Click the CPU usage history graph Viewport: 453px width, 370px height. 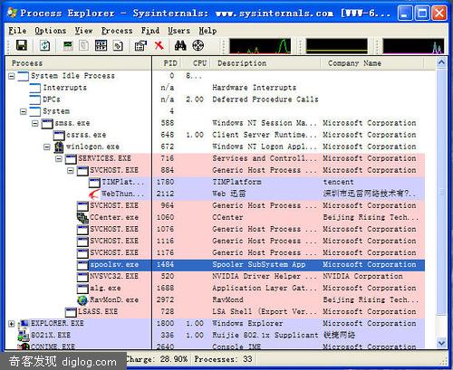[x=260, y=46]
